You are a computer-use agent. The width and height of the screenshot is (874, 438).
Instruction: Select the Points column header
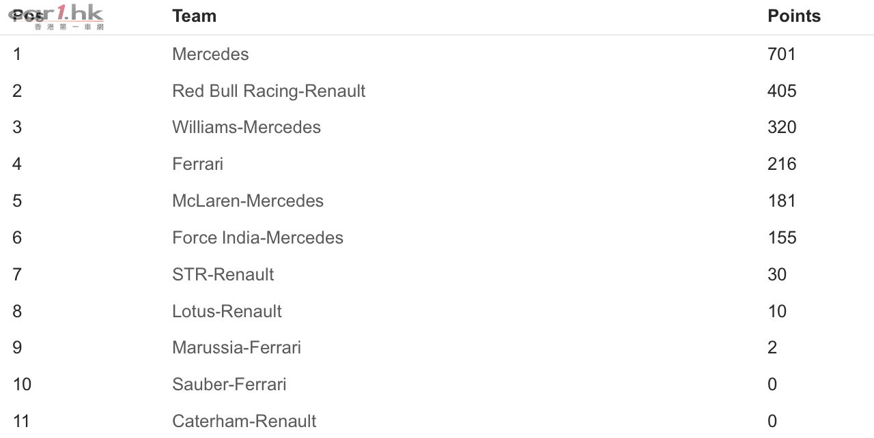tap(794, 16)
